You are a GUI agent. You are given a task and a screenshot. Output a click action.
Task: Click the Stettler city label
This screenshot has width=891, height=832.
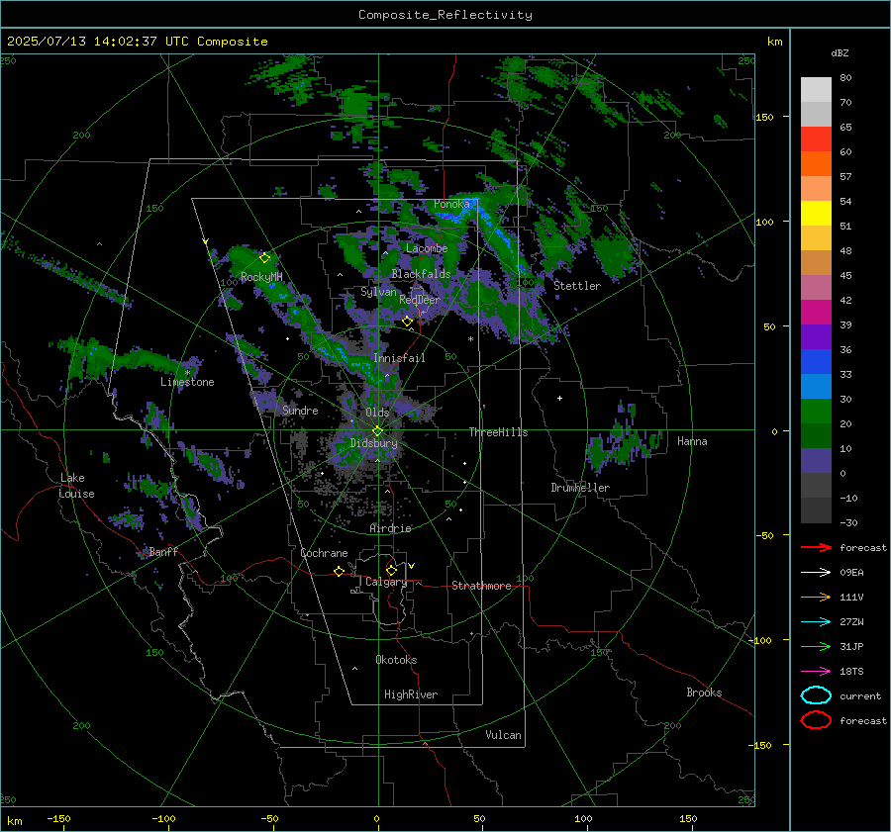click(x=577, y=286)
